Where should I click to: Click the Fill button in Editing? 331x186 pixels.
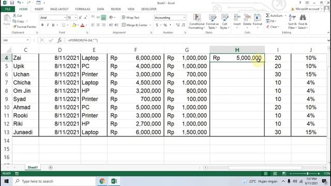pos(271,21)
